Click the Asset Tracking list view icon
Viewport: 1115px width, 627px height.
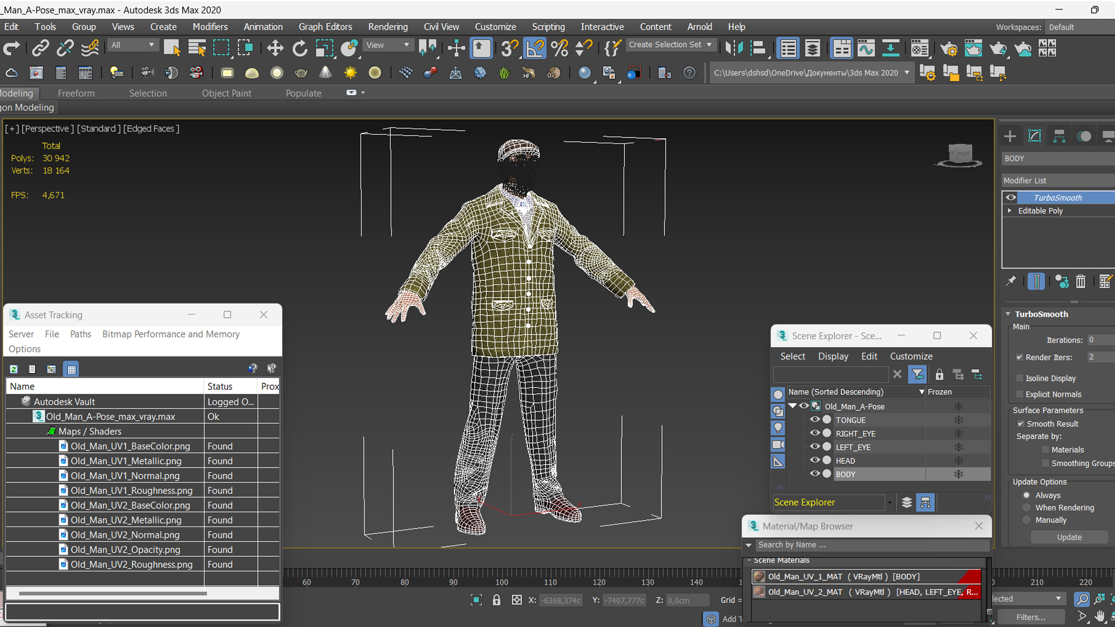tap(31, 369)
